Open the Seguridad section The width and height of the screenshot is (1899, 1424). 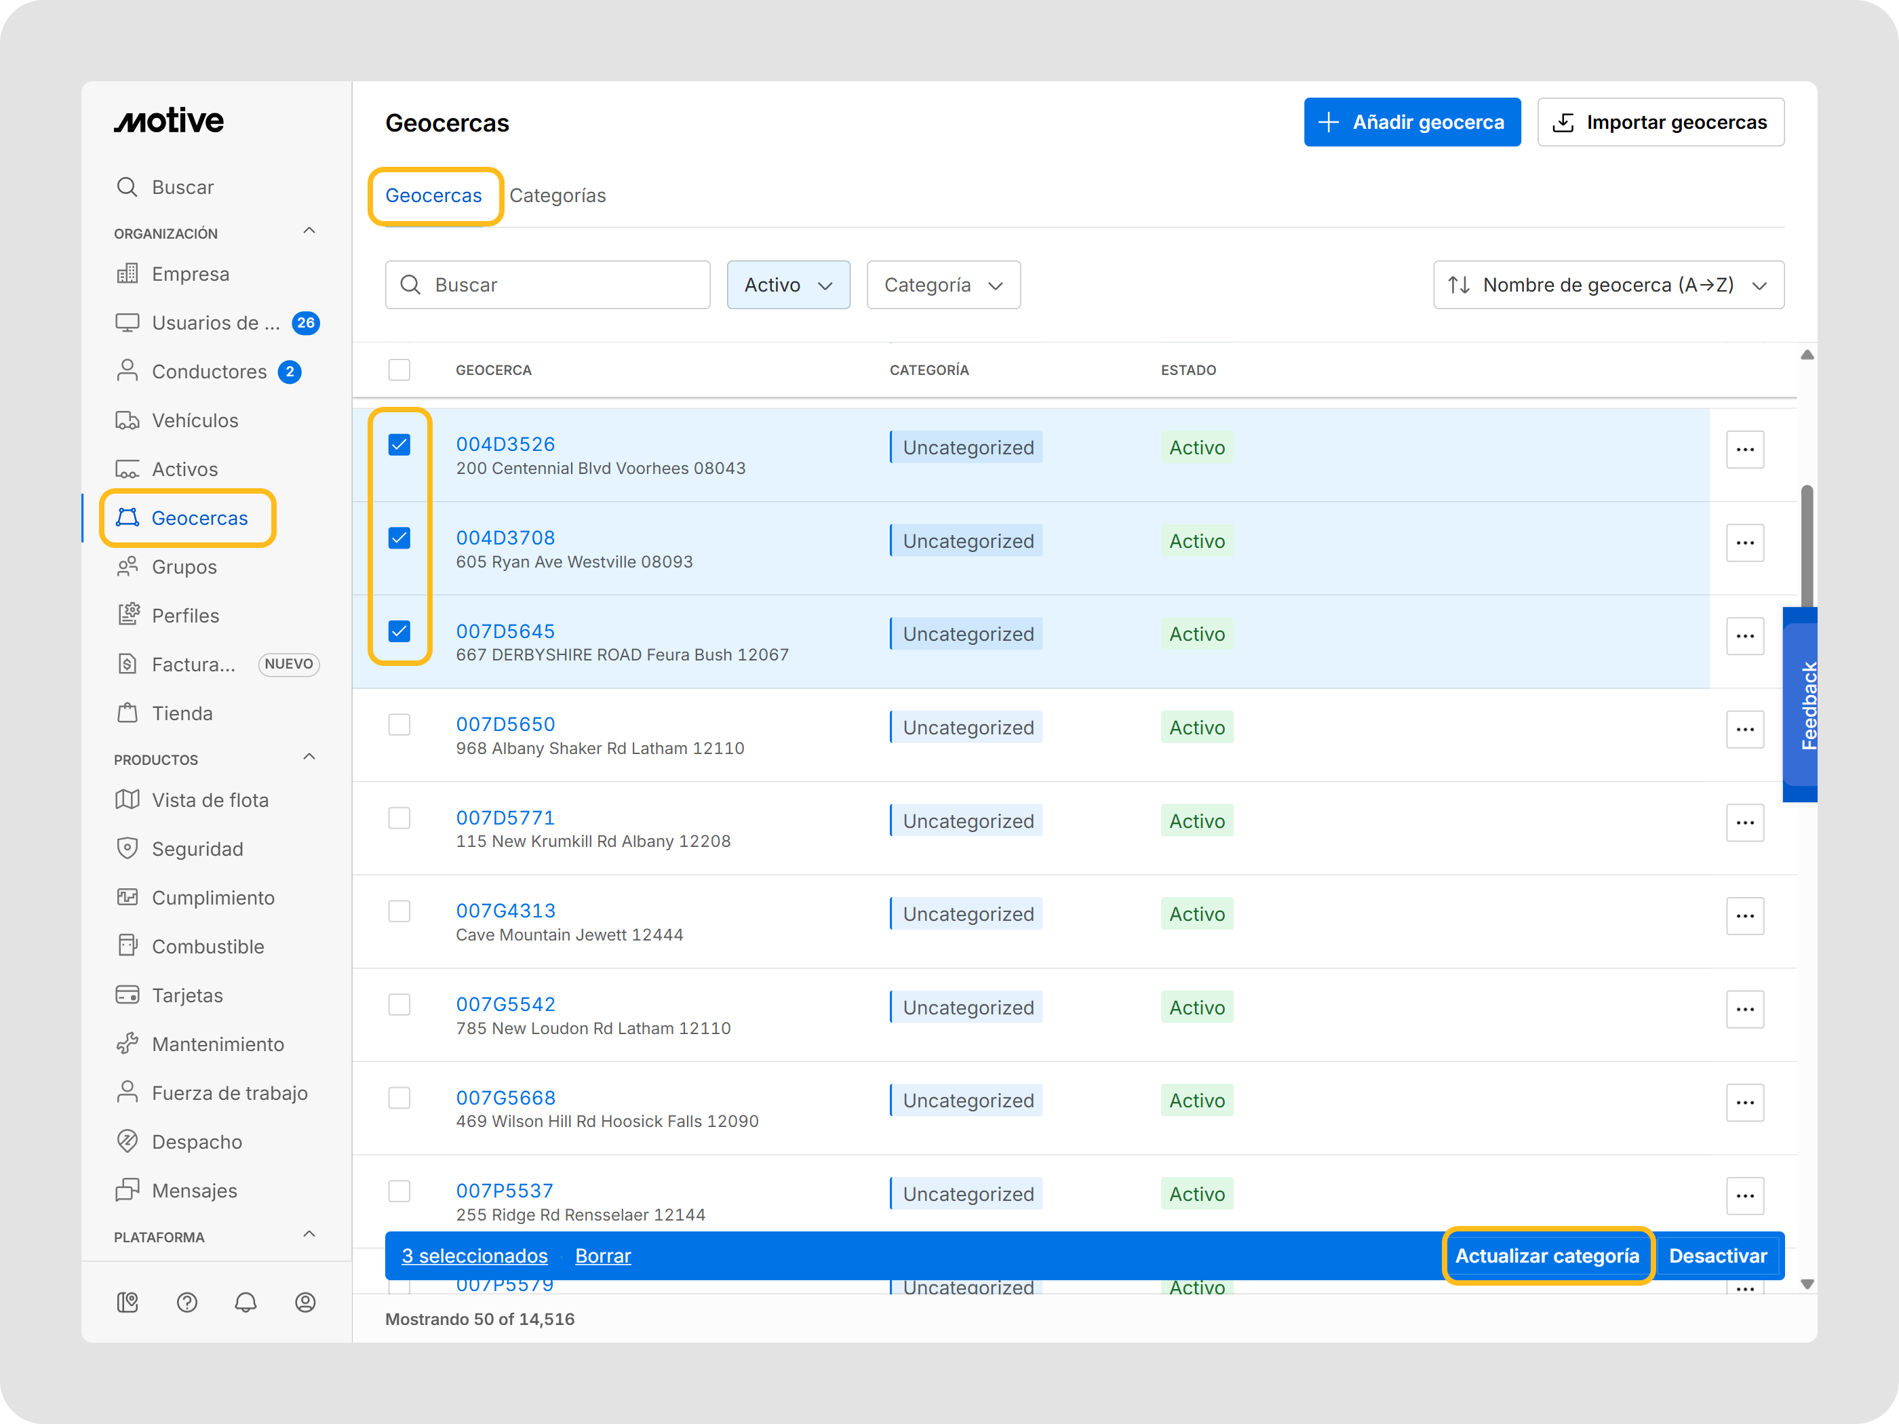197,848
